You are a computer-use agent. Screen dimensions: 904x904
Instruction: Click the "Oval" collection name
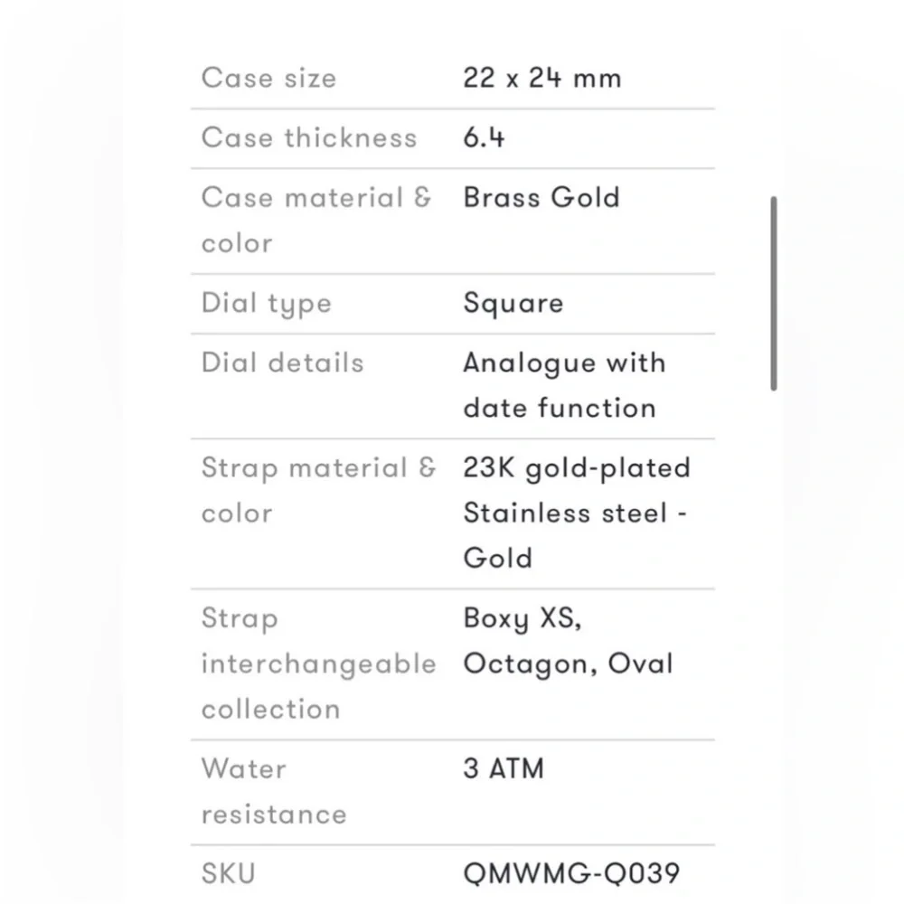point(640,664)
